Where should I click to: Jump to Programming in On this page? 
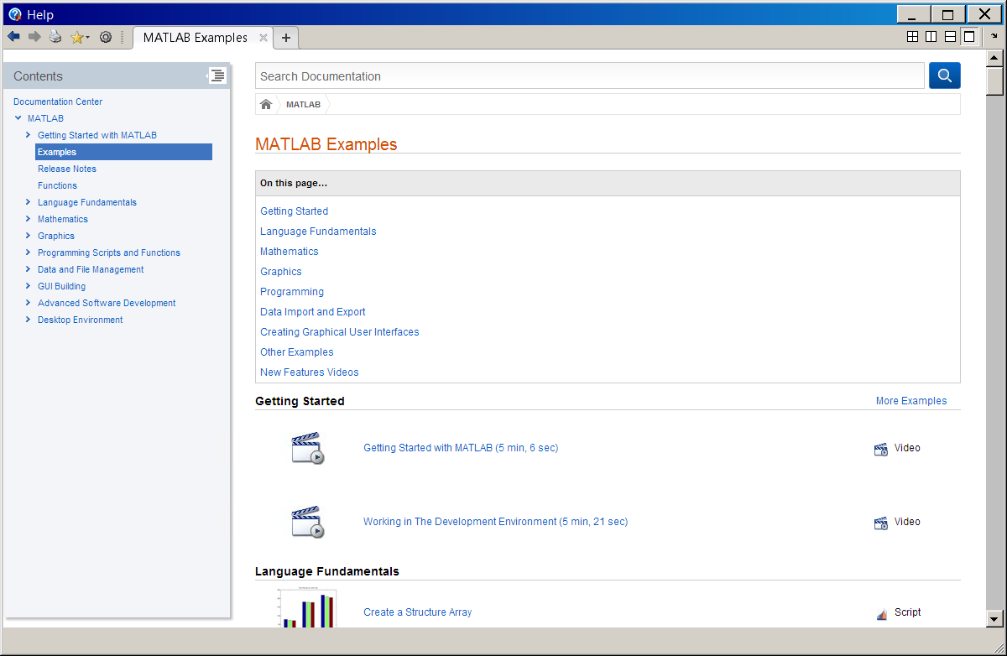[292, 292]
